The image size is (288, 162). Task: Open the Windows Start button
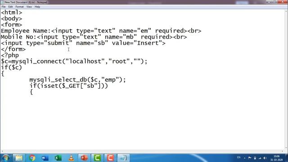click(x=6, y=158)
